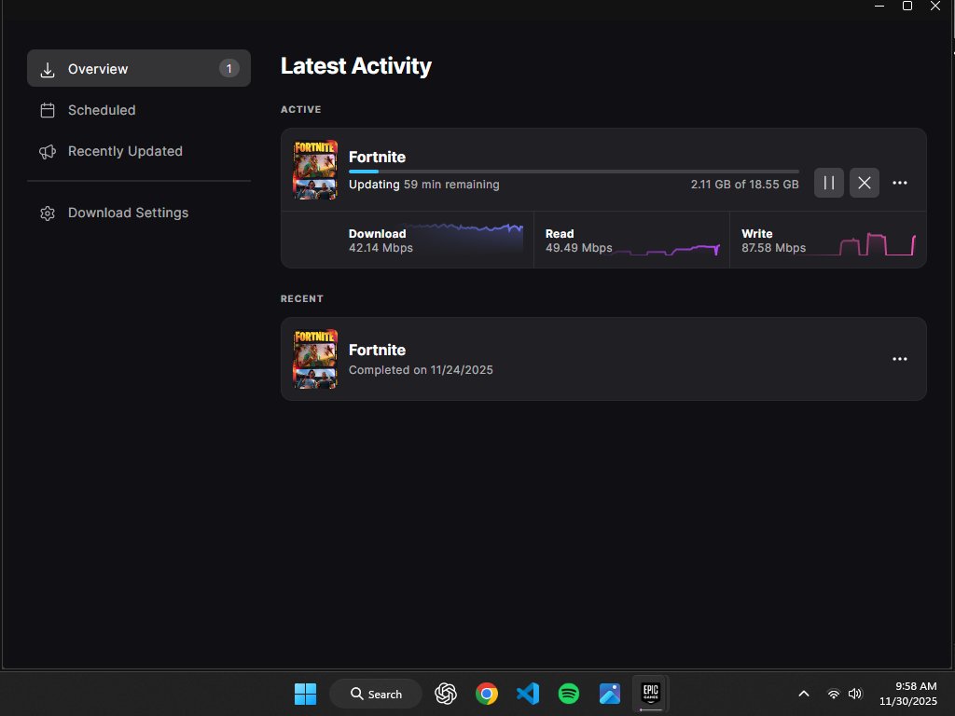The width and height of the screenshot is (955, 716).
Task: Close the Epic Games window
Action: (x=934, y=7)
